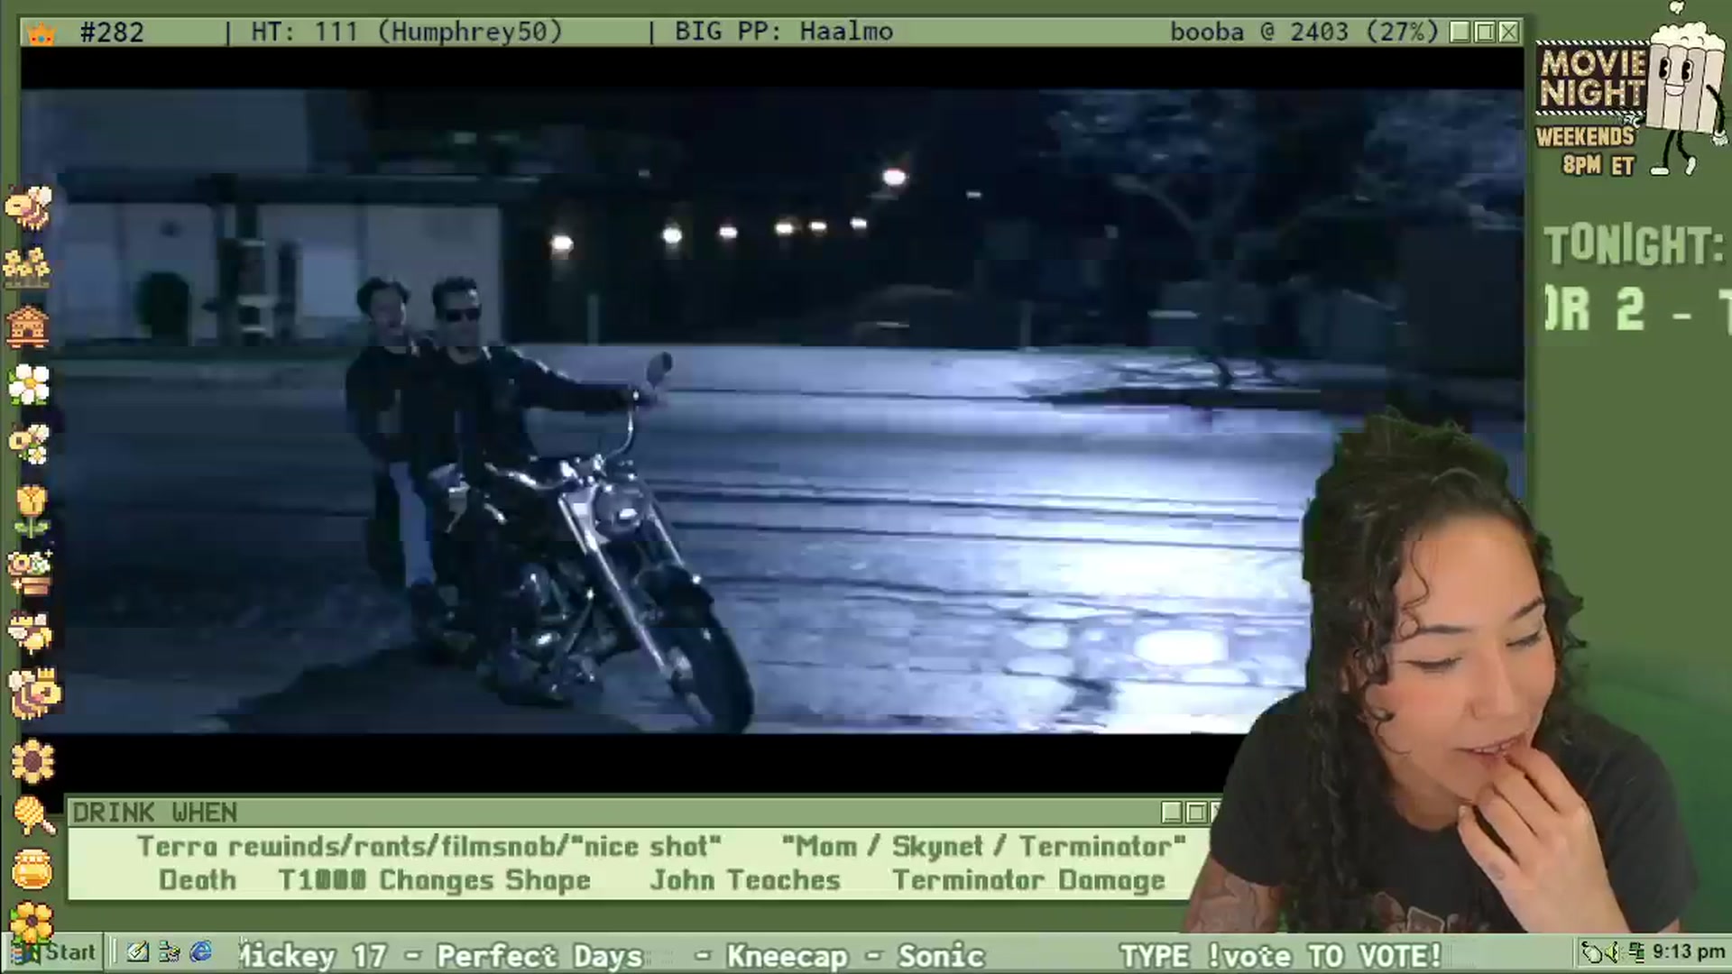Click the sunflower icon with dark center
Image resolution: width=1732 pixels, height=974 pixels.
32,762
